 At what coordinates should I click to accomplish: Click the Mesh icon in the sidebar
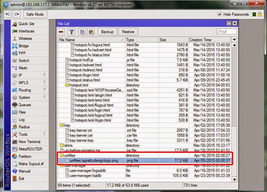click(x=15, y=68)
